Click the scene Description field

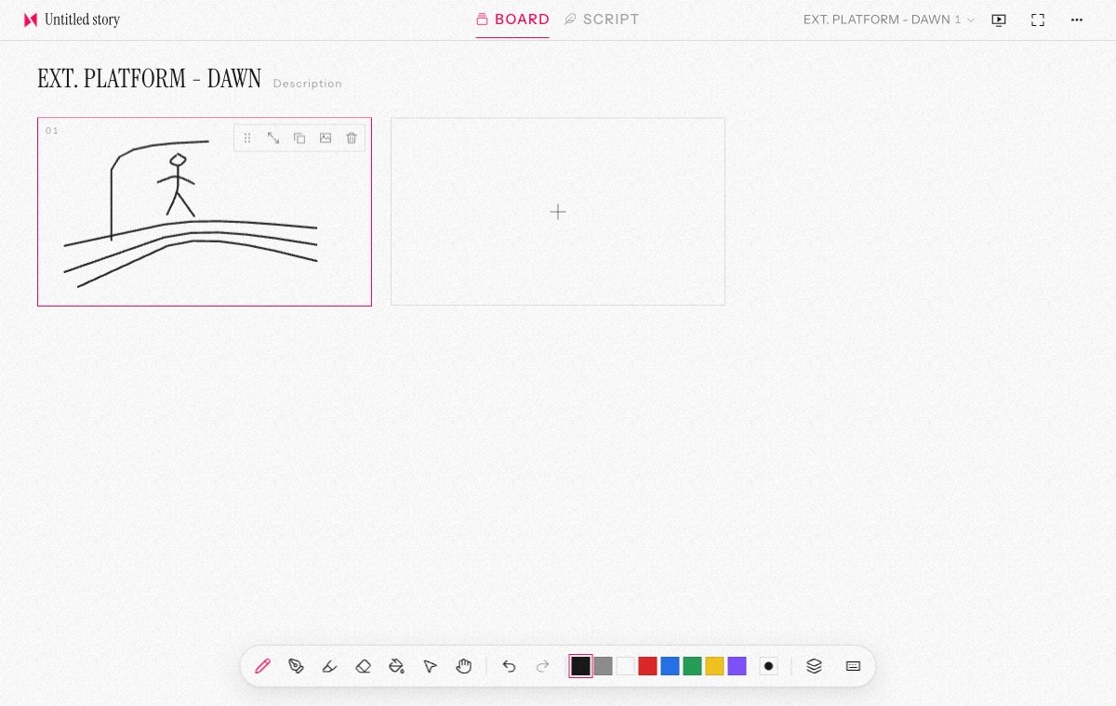308,84
